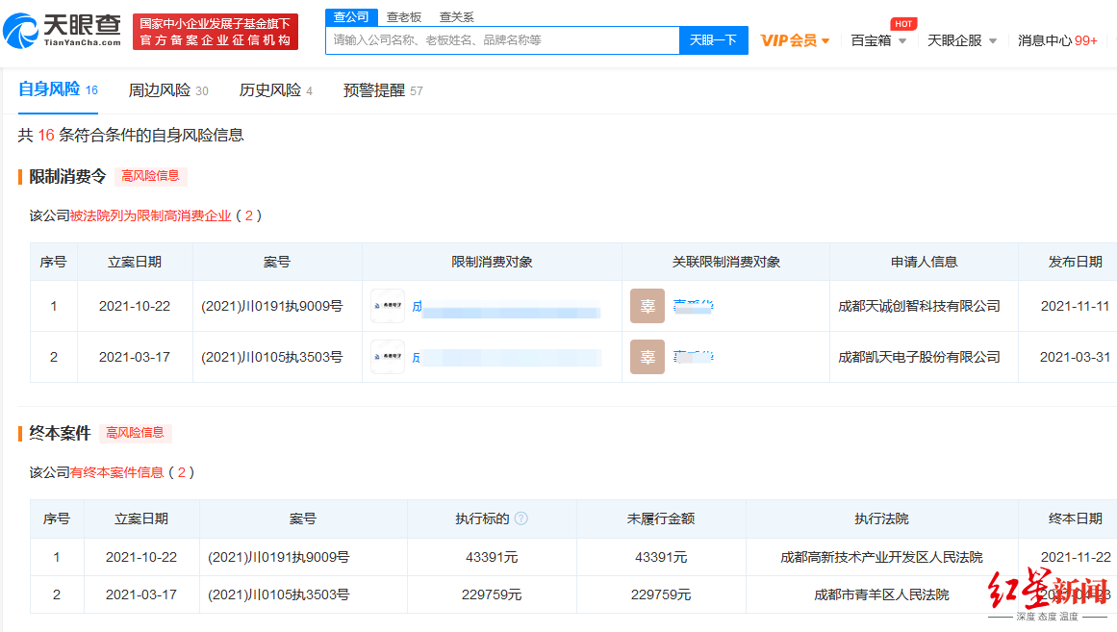Click the 天眼一下 search button

point(713,40)
